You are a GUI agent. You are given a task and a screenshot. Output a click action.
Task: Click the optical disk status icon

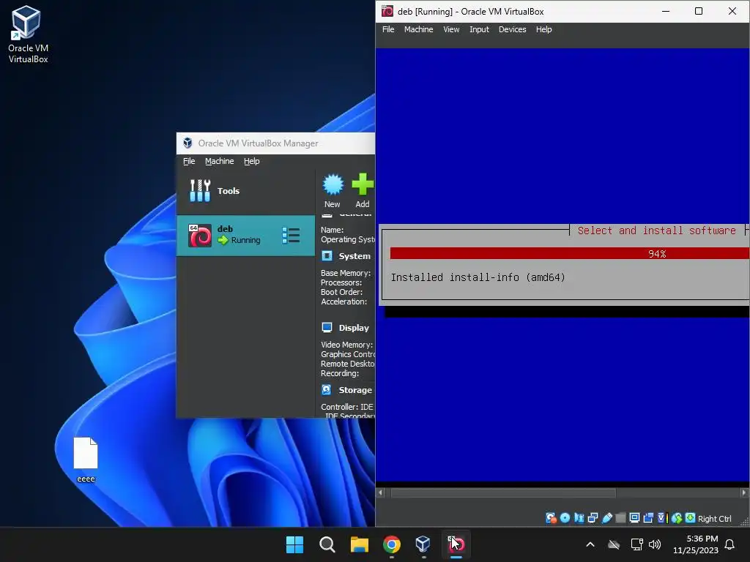[x=565, y=518]
